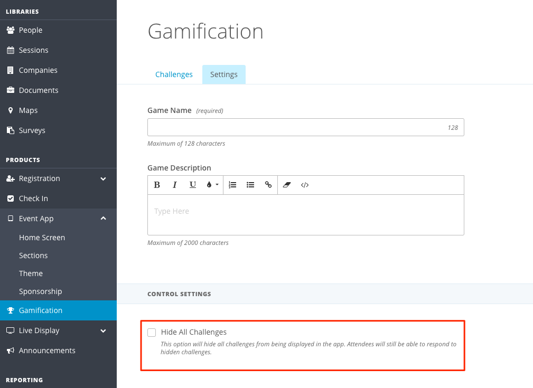This screenshot has height=388, width=533.
Task: Click the People group icon in sidebar
Action: pos(11,30)
